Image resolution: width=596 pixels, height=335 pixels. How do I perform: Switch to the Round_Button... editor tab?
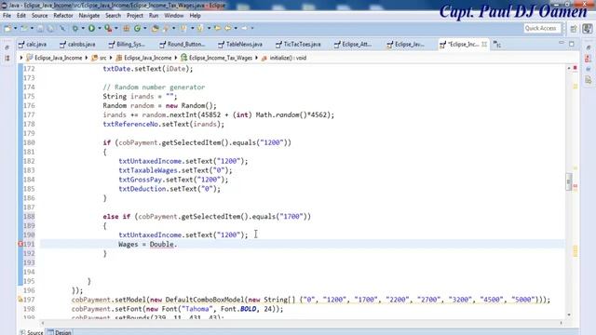[183, 45]
